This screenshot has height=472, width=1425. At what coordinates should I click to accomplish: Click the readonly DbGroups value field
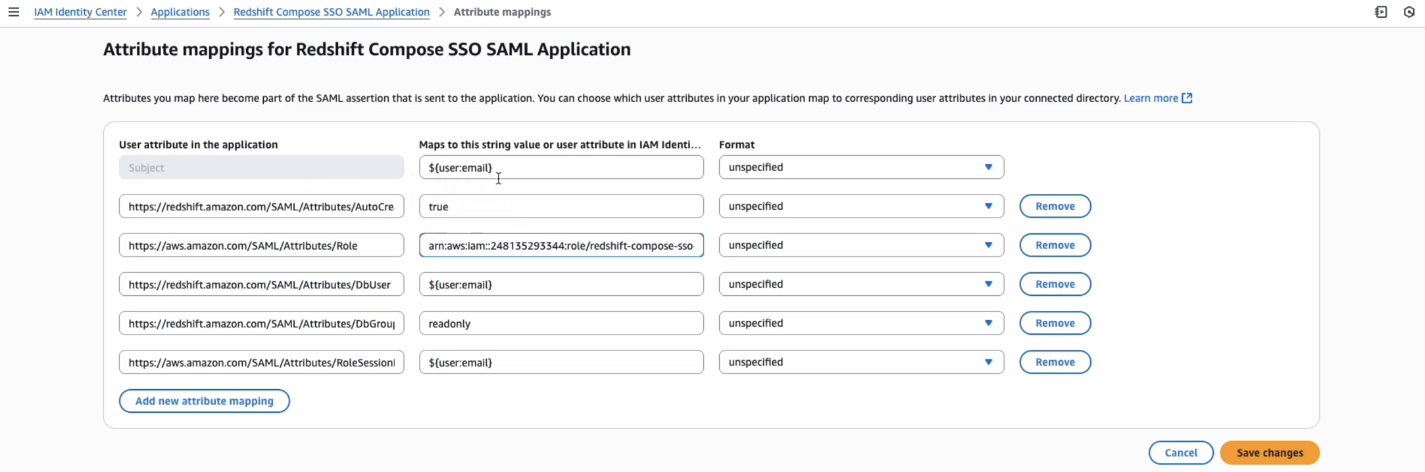561,323
